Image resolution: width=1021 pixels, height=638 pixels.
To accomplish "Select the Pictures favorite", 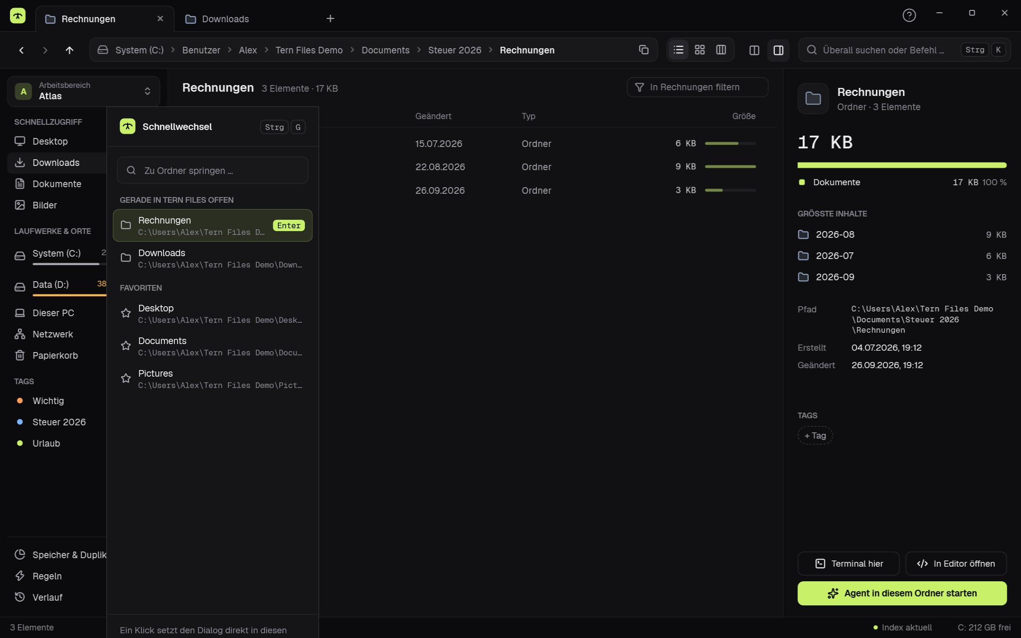I will tap(213, 379).
